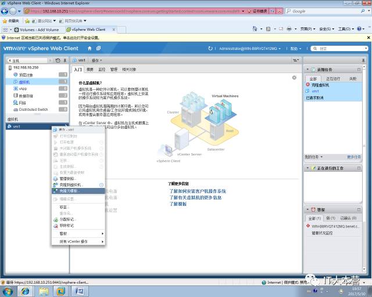Toggle the right sidebar pin icon
The image size is (372, 297).
click(x=363, y=60)
